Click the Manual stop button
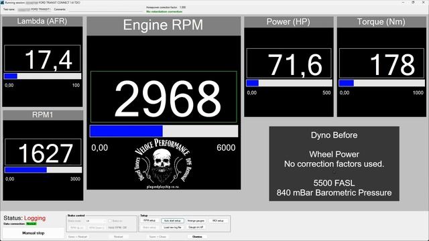 coord(33,233)
